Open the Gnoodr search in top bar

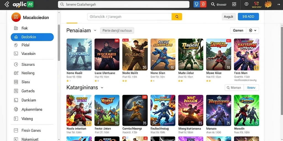click(219, 4)
